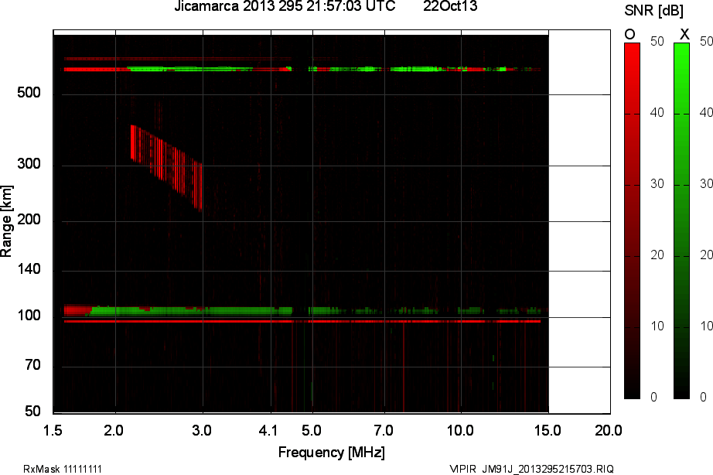Click the 10.0 MHz frequency tick label
The image size is (713, 475).
[x=460, y=430]
